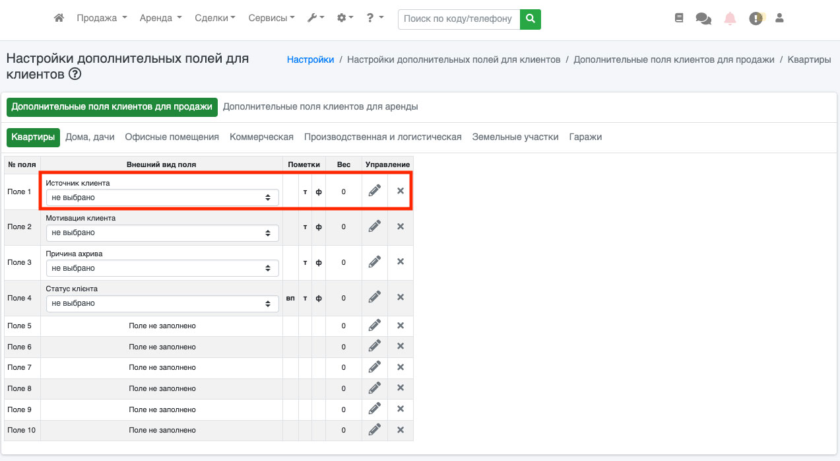This screenshot has height=461, width=840.
Task: Click the Настройки breadcrumb link
Action: pyautogui.click(x=310, y=59)
